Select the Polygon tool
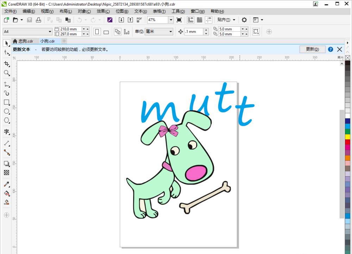This screenshot has height=254, width=352. 6,121
